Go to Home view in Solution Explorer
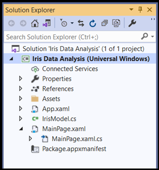159x170 pixels. pyautogui.click(x=35, y=23)
